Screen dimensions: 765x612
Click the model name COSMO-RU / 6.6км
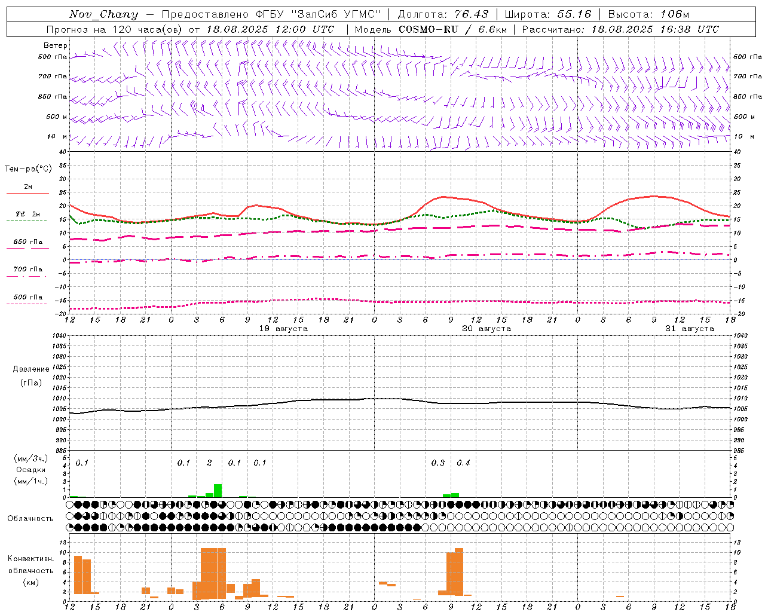[453, 29]
